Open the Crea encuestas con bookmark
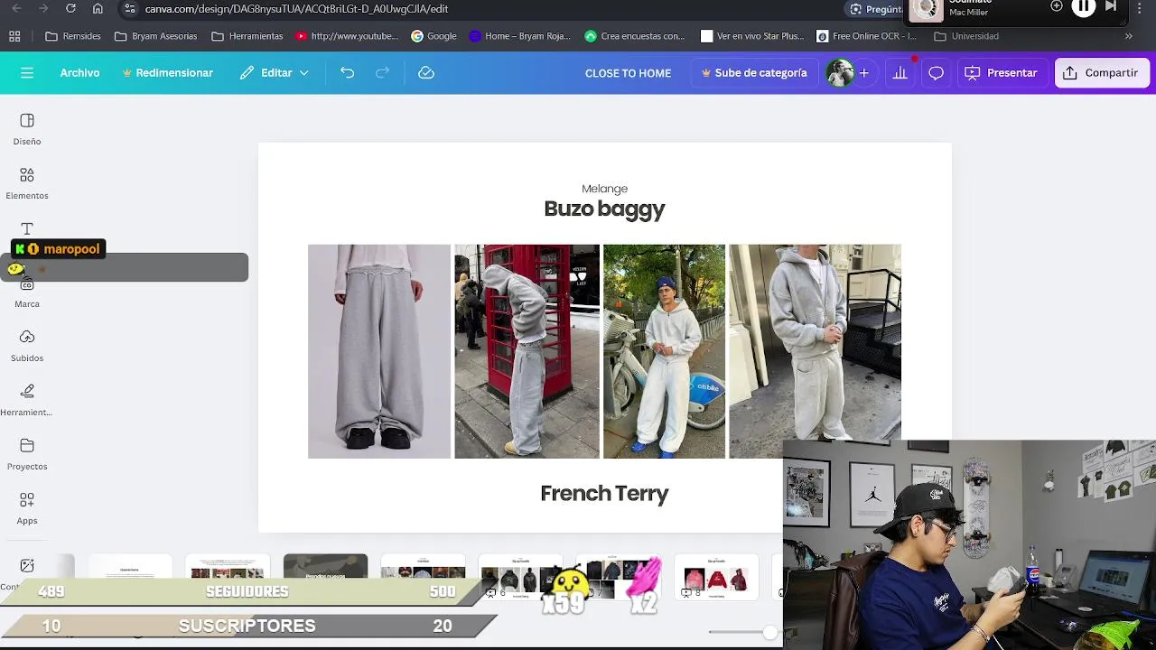The image size is (1156, 650). tap(635, 36)
